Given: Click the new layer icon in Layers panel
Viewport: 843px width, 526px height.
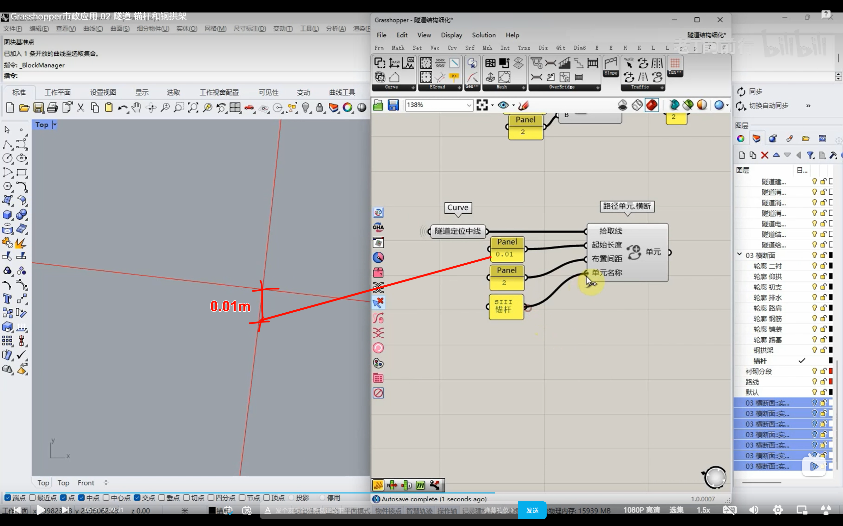Looking at the screenshot, I should pos(742,155).
